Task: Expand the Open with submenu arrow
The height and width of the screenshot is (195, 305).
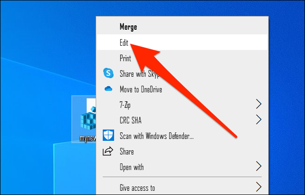Action: coord(258,166)
